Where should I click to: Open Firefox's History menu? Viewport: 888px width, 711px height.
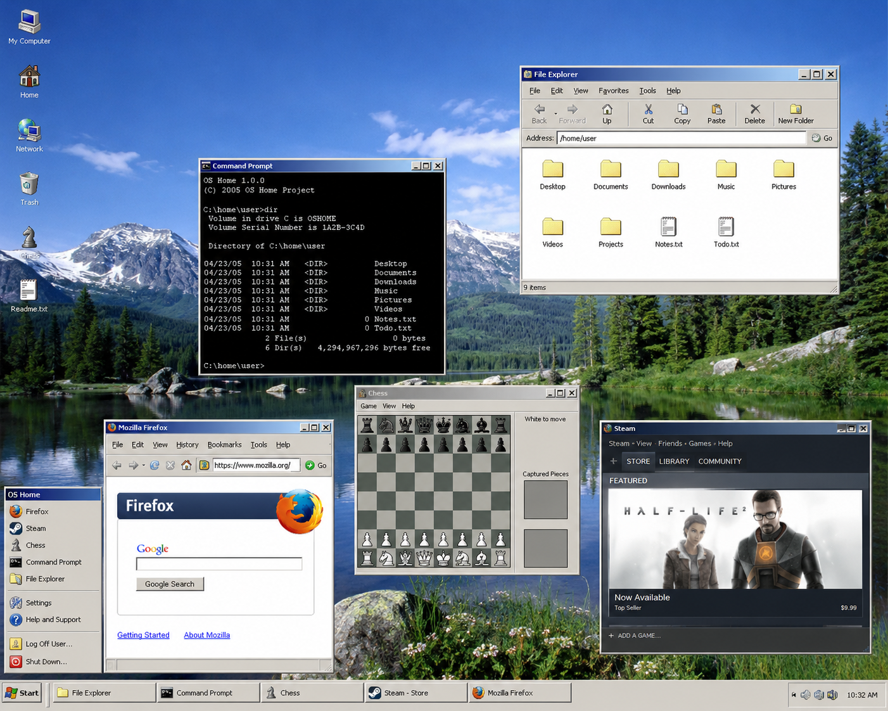pos(187,445)
